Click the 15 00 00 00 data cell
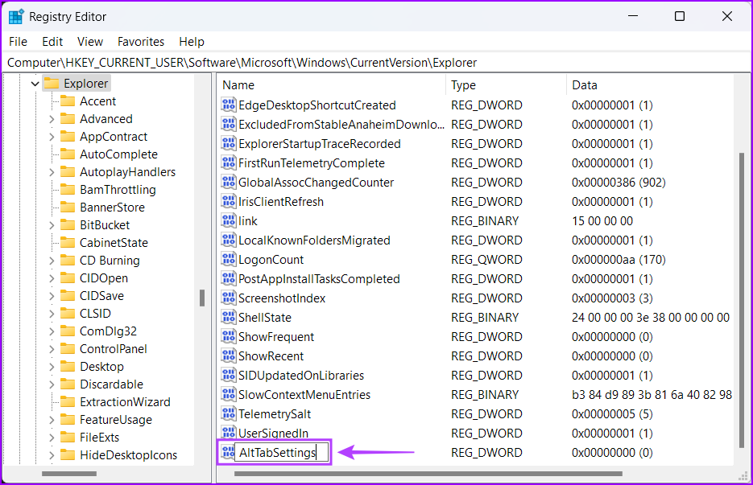The height and width of the screenshot is (485, 753). 602,220
